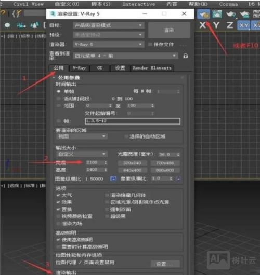Image resolution: width=260 pixels, height=275 pixels.
Task: Open the 帮助(H) menu
Action: pyautogui.click(x=198, y=4)
